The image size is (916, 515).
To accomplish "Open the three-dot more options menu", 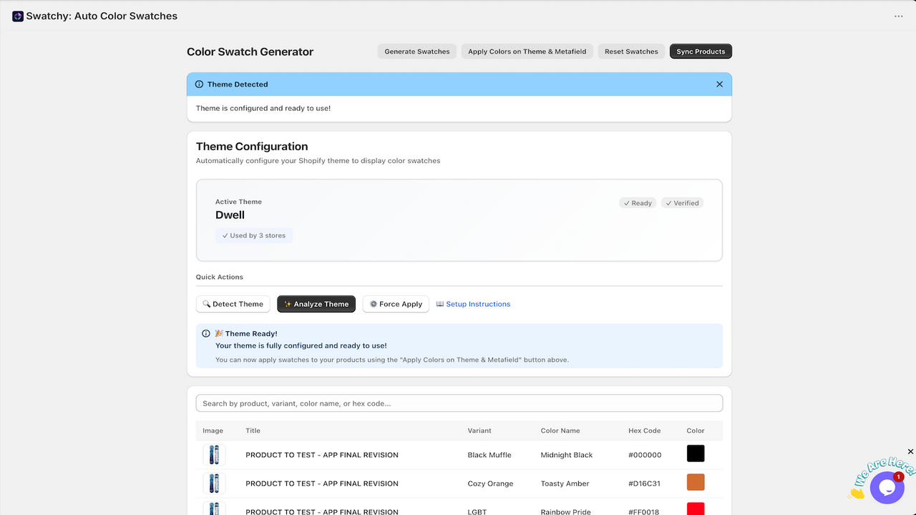I will [899, 16].
